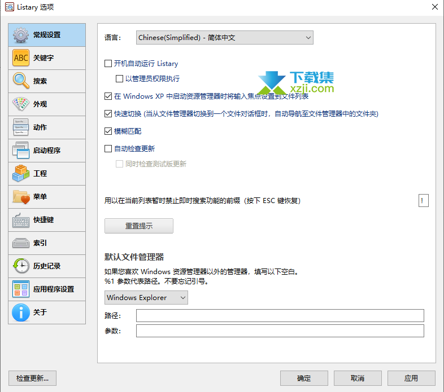
Task: Click the 同时检查测试版更新 checkbox
Action: click(x=120, y=164)
